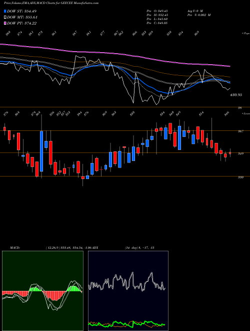Click the '430.95' value beside the EMA chart

pyautogui.click(x=236, y=95)
